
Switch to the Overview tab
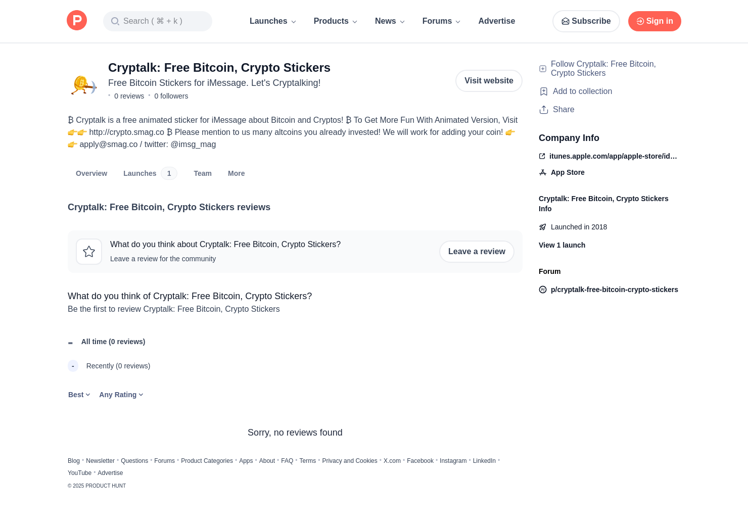pyautogui.click(x=91, y=173)
